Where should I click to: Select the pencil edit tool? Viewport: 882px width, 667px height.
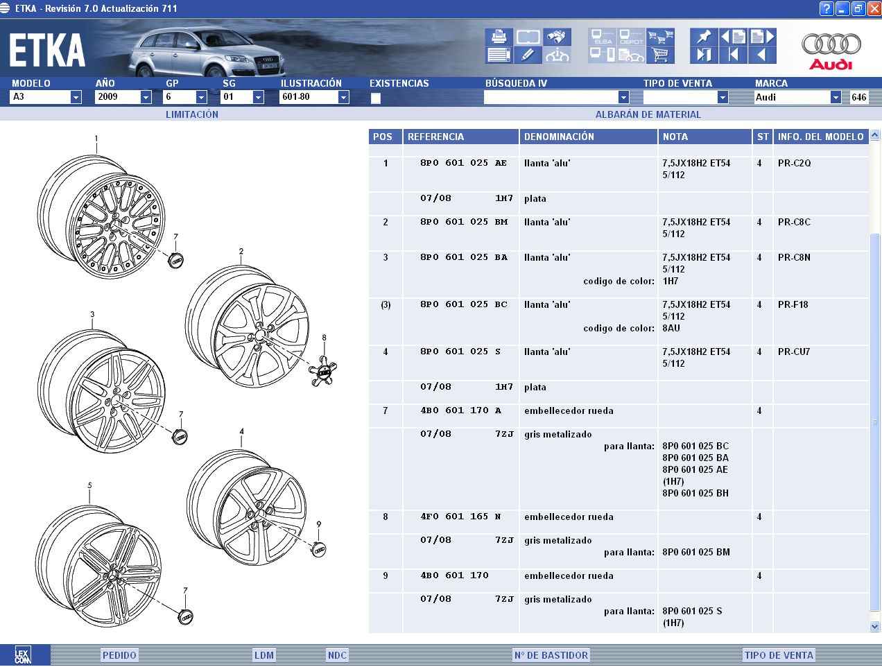528,54
